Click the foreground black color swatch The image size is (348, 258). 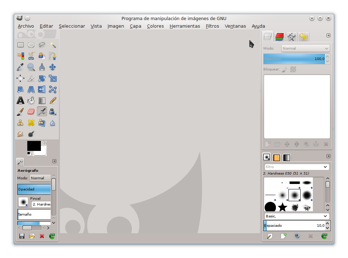[34, 146]
